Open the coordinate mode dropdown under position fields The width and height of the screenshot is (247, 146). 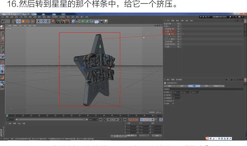coord(132,135)
